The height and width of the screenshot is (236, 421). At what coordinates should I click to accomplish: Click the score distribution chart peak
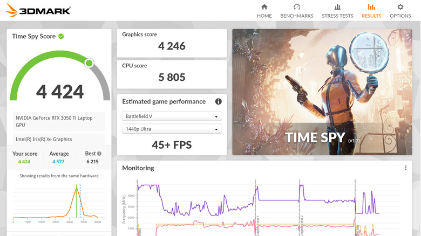pos(77,188)
